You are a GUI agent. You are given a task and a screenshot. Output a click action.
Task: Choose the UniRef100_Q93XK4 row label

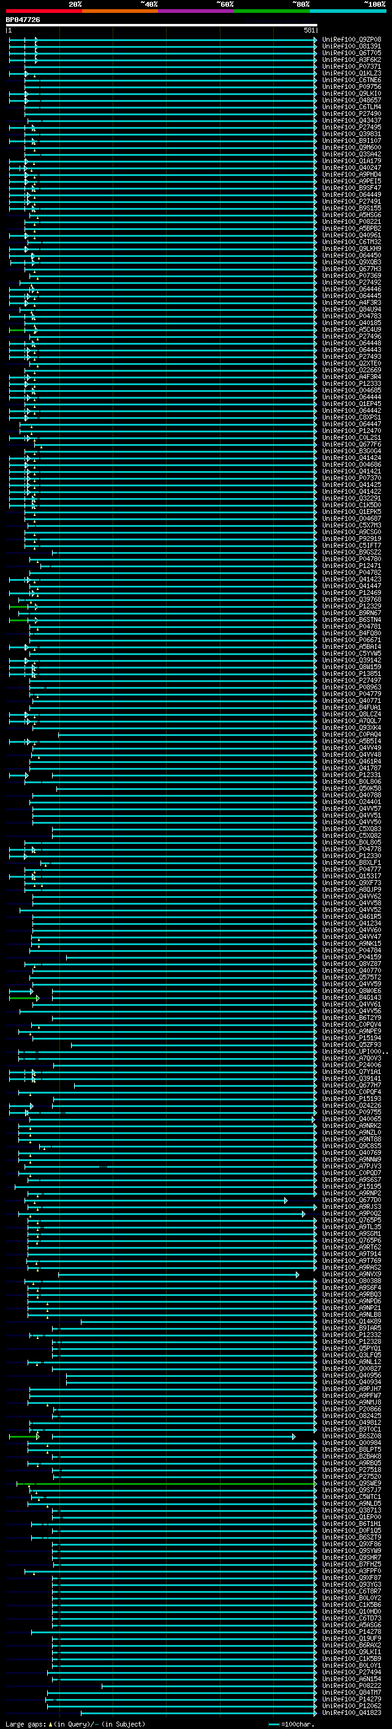point(352,727)
